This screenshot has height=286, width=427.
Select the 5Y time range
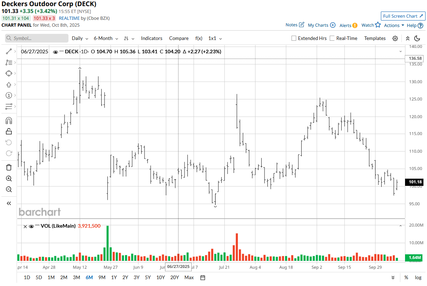click(x=148, y=278)
